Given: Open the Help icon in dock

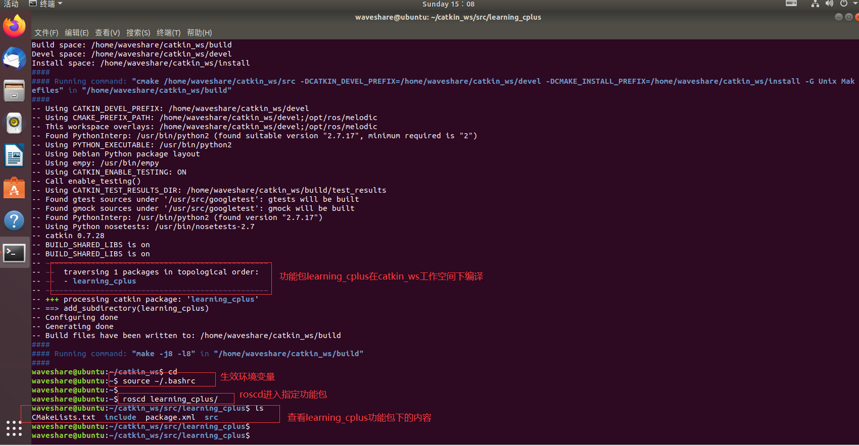Looking at the screenshot, I should [x=14, y=220].
